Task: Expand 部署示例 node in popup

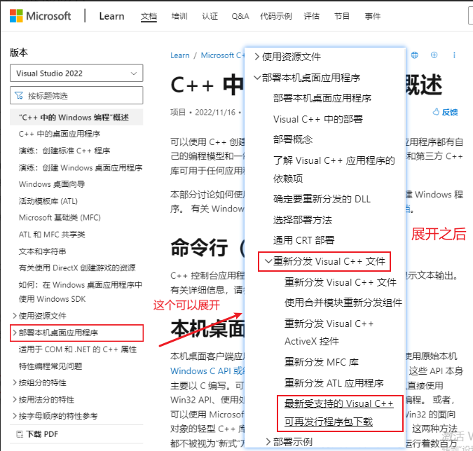Action: pos(268,442)
